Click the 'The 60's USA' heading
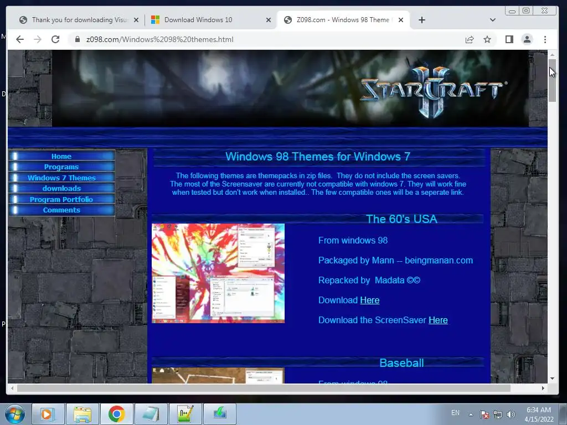This screenshot has height=425, width=567. [401, 219]
